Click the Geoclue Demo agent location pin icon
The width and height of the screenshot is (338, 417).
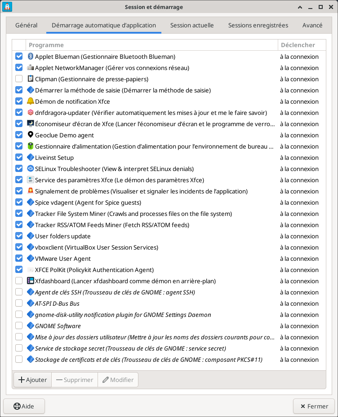(x=31, y=135)
